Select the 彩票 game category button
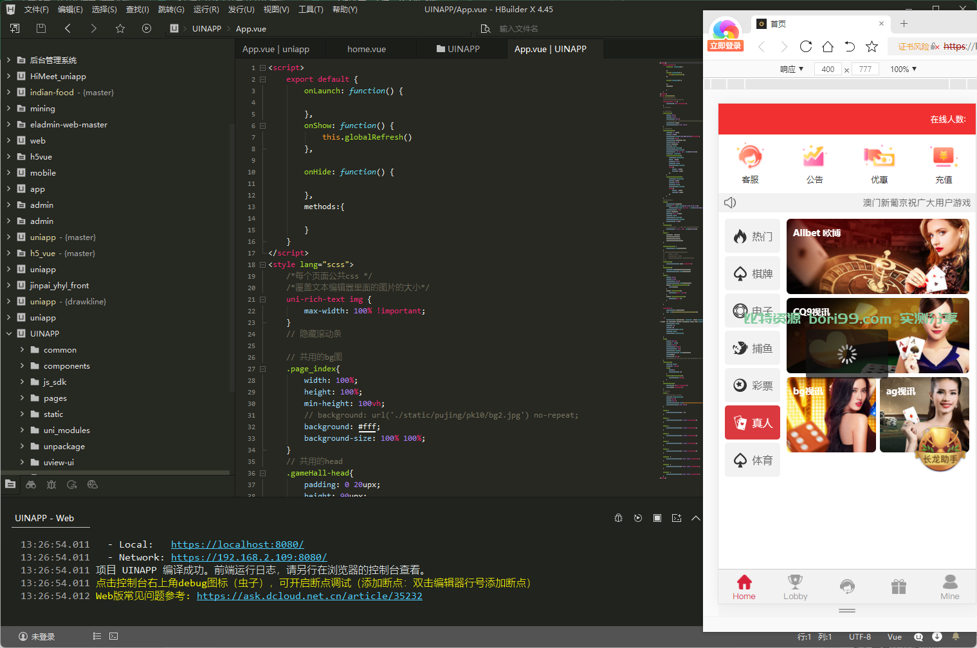 [753, 385]
